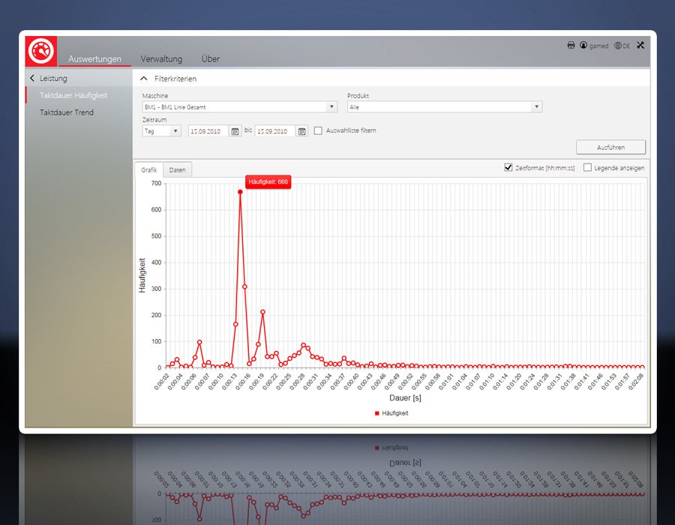The height and width of the screenshot is (525, 675).
Task: Click the Häufigkeit: 668 tooltip
Action: (268, 182)
